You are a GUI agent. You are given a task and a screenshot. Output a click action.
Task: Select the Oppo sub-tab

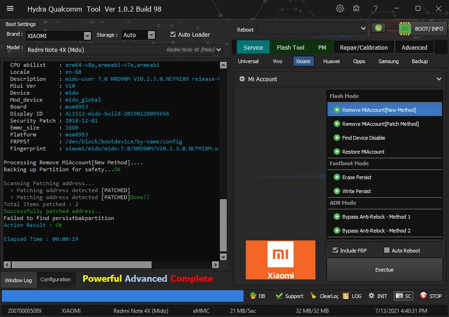[x=359, y=61]
